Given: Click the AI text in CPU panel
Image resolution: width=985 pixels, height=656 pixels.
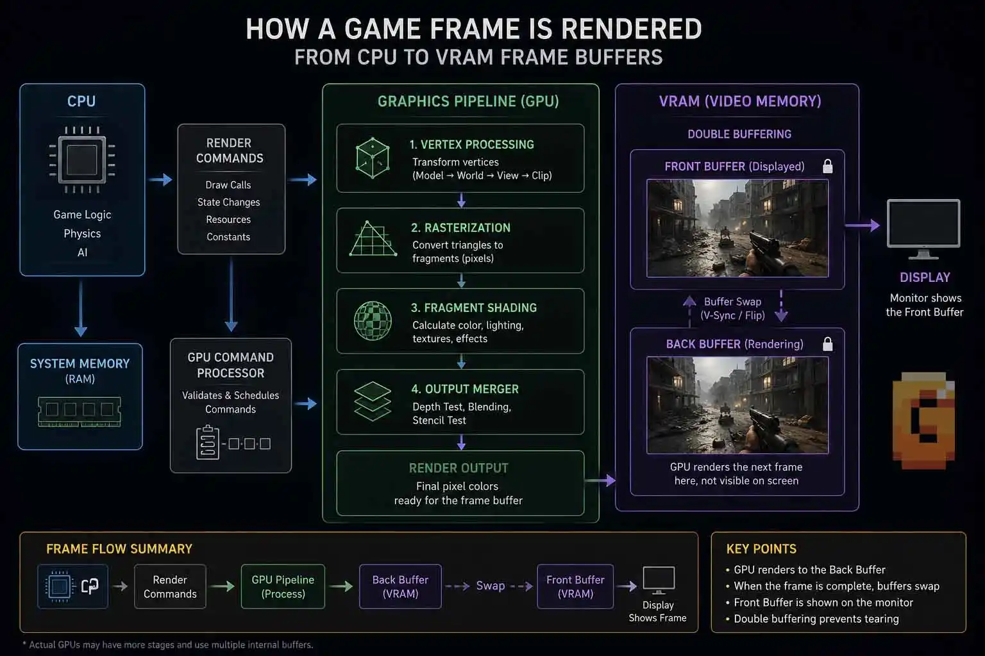Looking at the screenshot, I should point(82,252).
